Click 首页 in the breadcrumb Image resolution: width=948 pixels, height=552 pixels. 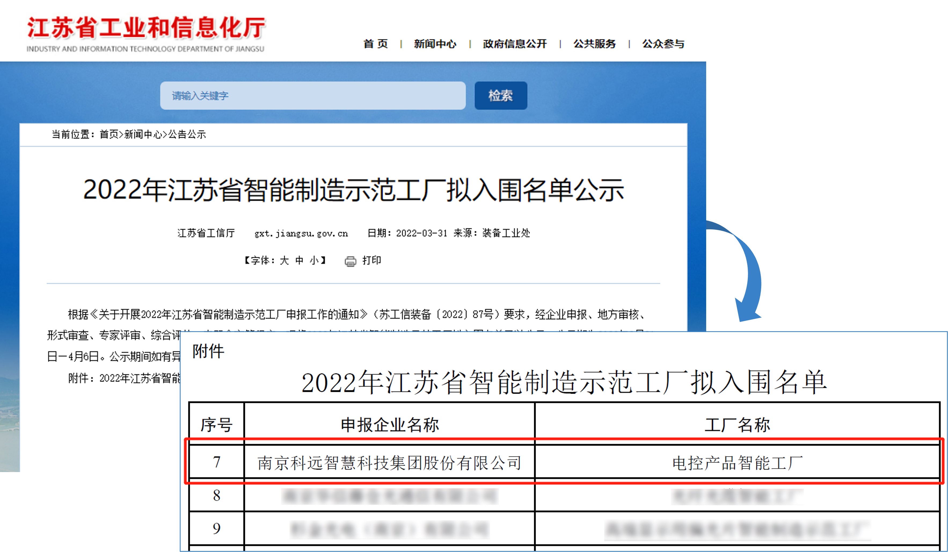click(x=109, y=134)
